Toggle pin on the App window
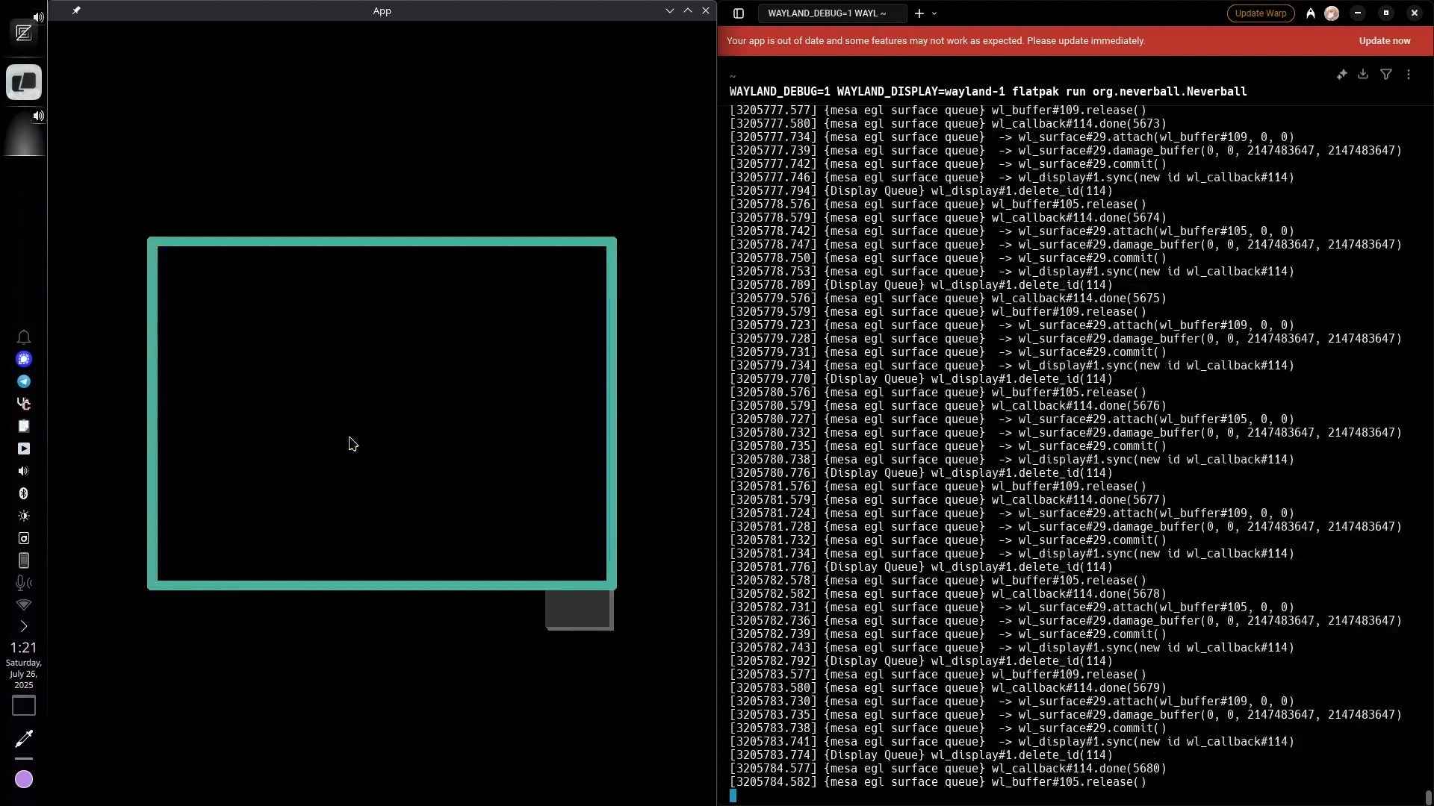The image size is (1434, 806). coord(76,10)
